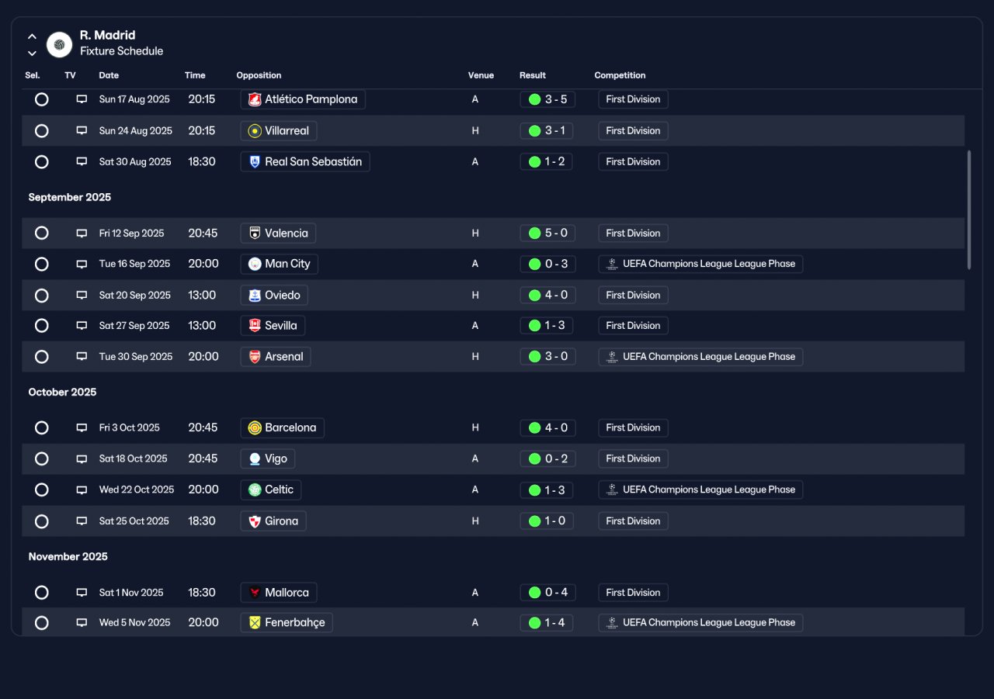Click the green result dot for the Valencia match
Image resolution: width=994 pixels, height=699 pixels.
click(534, 233)
